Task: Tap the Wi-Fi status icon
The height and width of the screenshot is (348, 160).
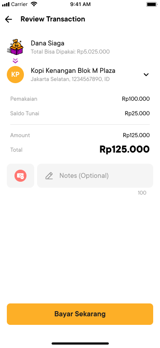Action: [x=34, y=4]
